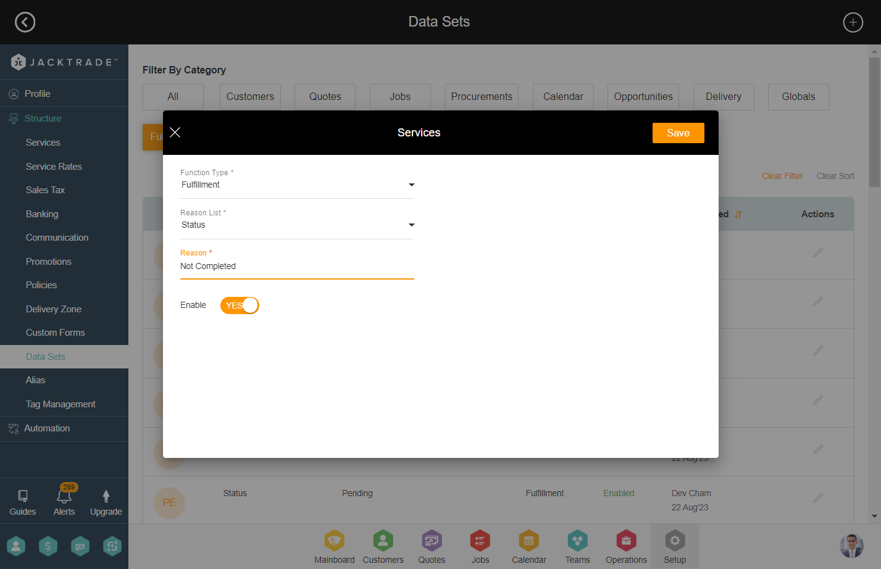The image size is (881, 569).
Task: Go back using the circled arrow icon
Action: [x=25, y=22]
